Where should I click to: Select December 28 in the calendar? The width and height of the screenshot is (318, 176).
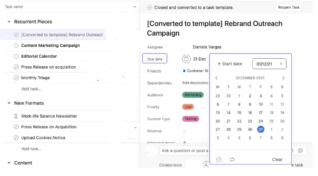(228, 129)
